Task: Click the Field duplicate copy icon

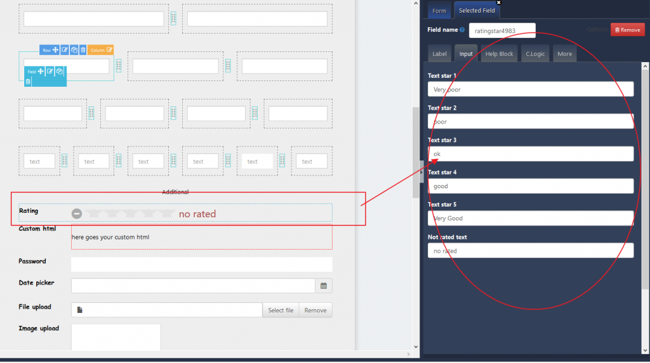Action: point(59,71)
